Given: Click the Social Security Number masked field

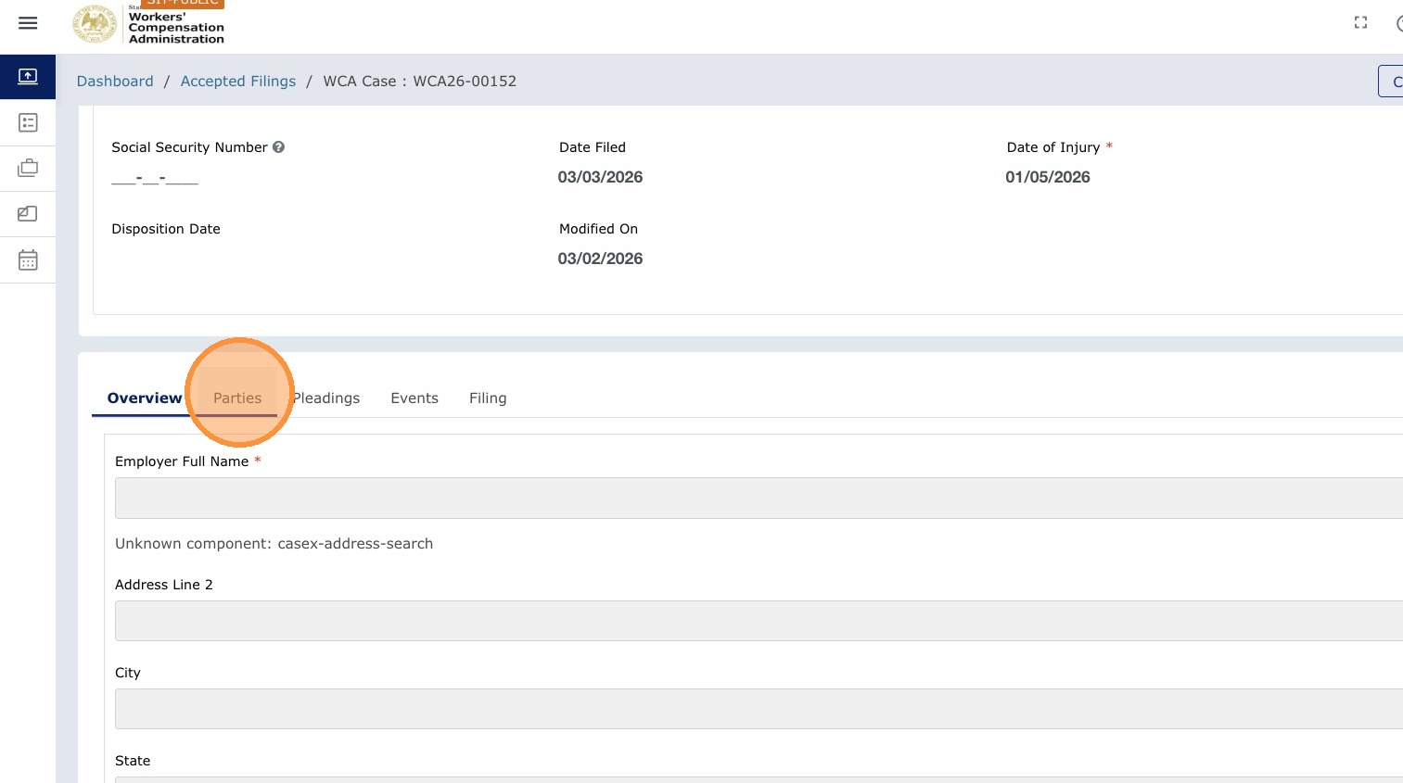Looking at the screenshot, I should pos(155,178).
